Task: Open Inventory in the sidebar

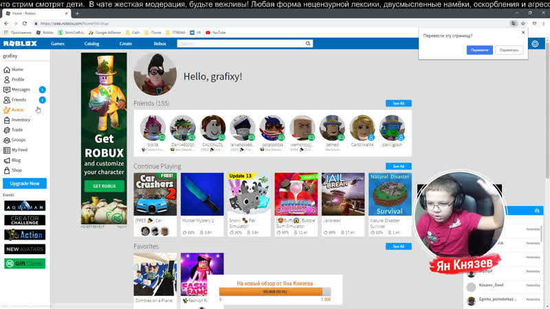Action: 16,119
